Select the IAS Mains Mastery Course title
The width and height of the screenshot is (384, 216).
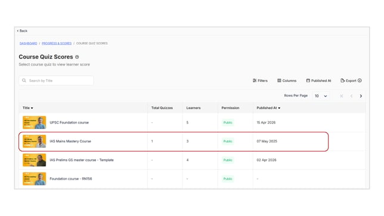coord(70,141)
